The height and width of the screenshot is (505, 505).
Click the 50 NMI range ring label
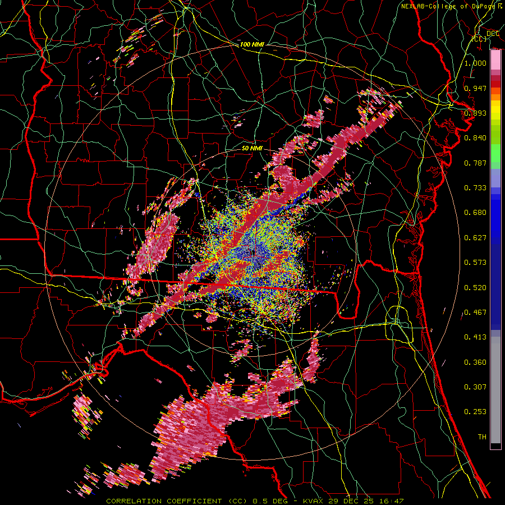(x=252, y=149)
